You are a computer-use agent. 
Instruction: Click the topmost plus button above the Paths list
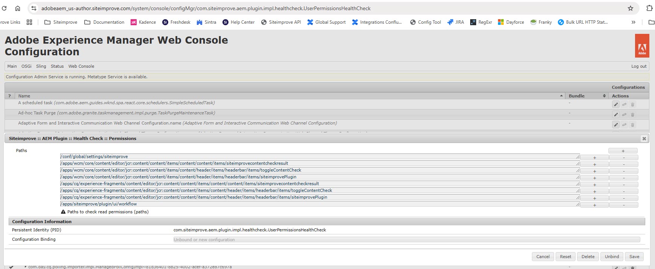point(623,151)
